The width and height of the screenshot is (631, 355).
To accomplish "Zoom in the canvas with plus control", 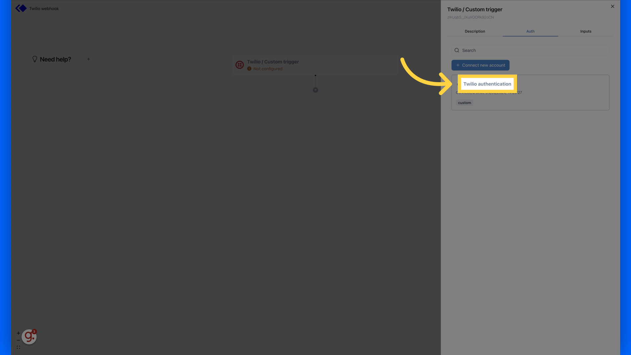I will coord(18,333).
